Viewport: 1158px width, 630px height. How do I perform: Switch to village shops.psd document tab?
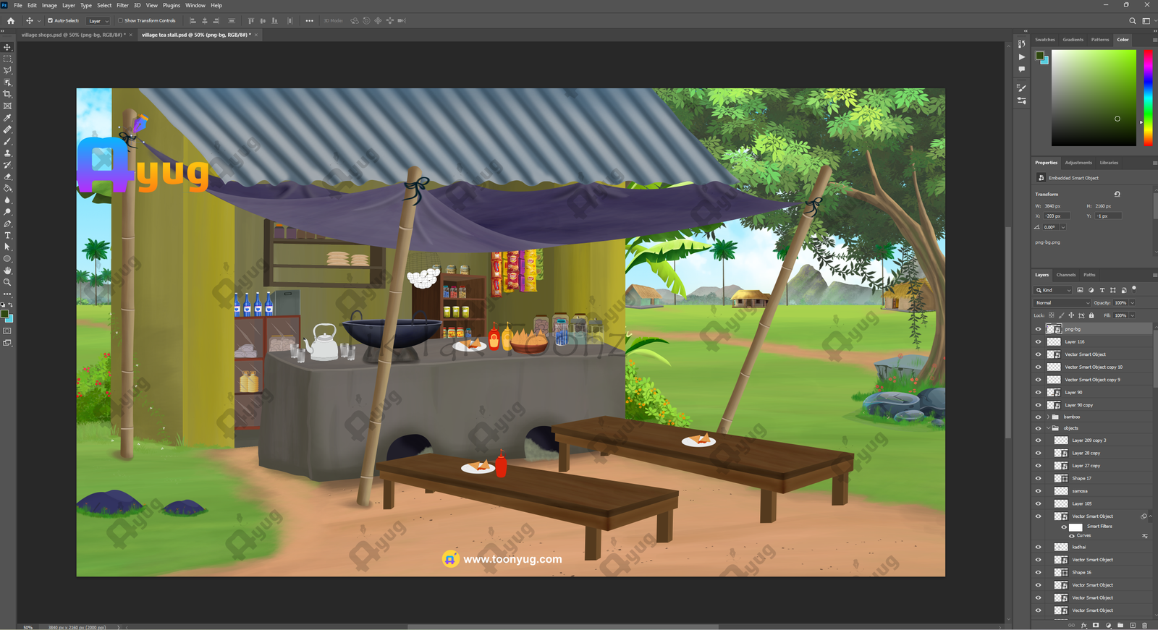click(72, 35)
